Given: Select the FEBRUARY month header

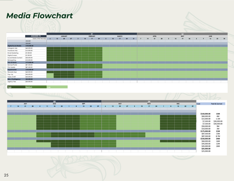Looking at the screenshot, I should (x=92, y=36).
